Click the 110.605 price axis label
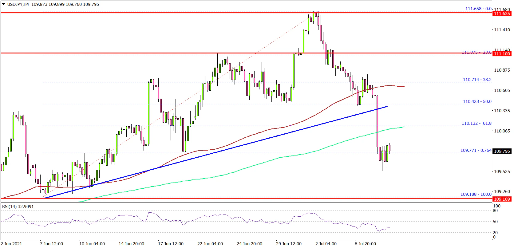This screenshot has height=248, width=514. [x=502, y=90]
